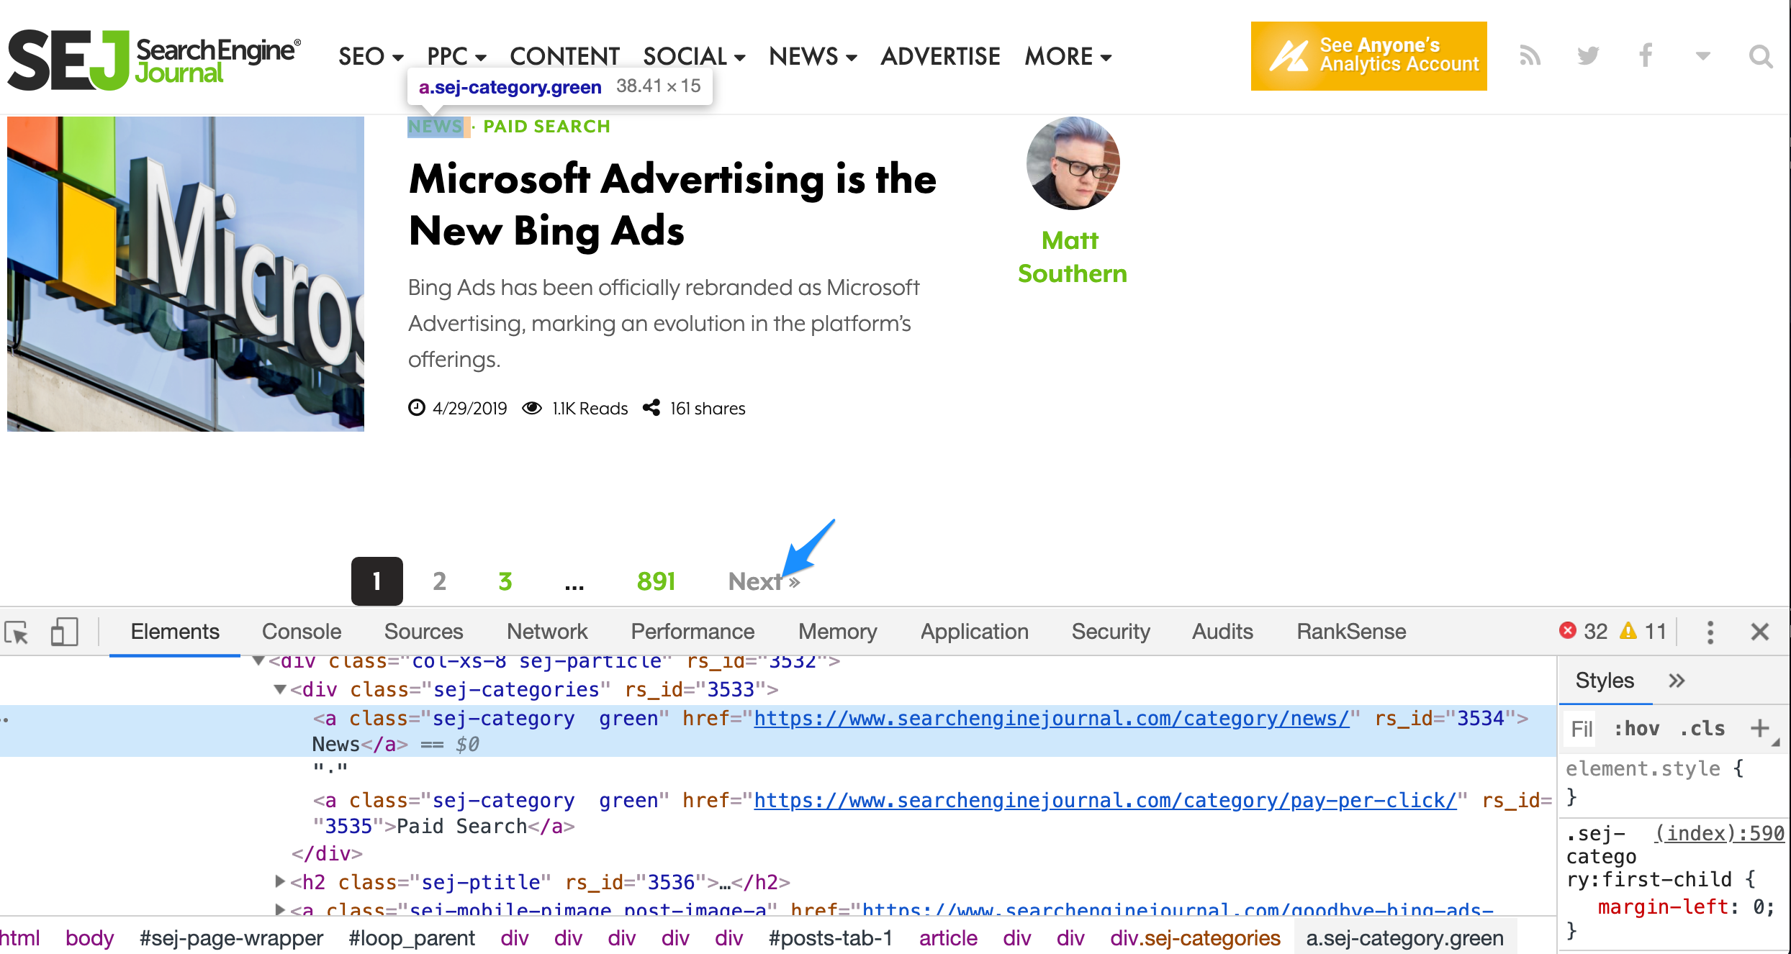Image resolution: width=1791 pixels, height=954 pixels.
Task: Click the inspect element picker icon
Action: (x=17, y=632)
